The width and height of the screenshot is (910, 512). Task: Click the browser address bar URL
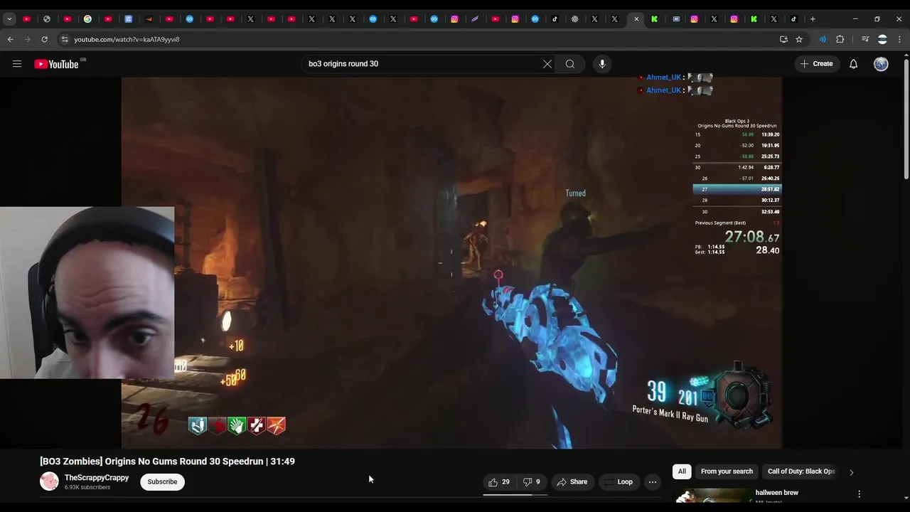[x=127, y=40]
